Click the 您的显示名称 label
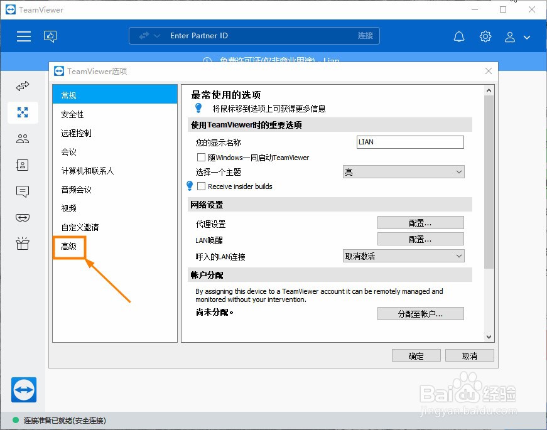The width and height of the screenshot is (547, 430). 218,142
